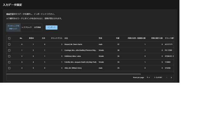Screen dimensions: 219x123
Task: Click the Futrelle, Mrs. Jacques Heath name cell
Action: coord(80,62)
